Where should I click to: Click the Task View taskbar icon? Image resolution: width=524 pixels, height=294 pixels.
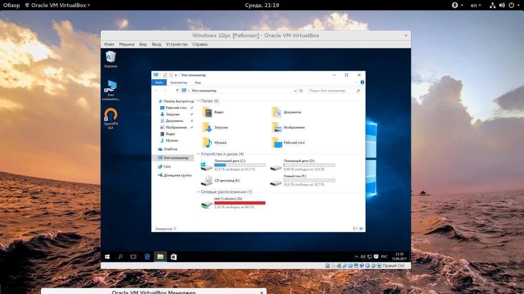click(134, 256)
